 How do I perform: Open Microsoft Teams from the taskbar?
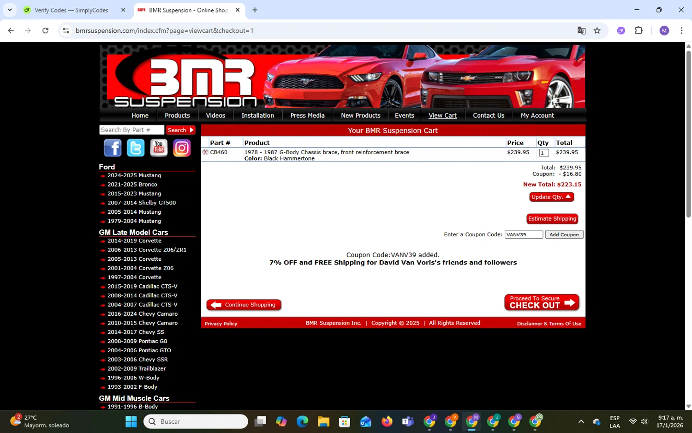tap(408, 421)
